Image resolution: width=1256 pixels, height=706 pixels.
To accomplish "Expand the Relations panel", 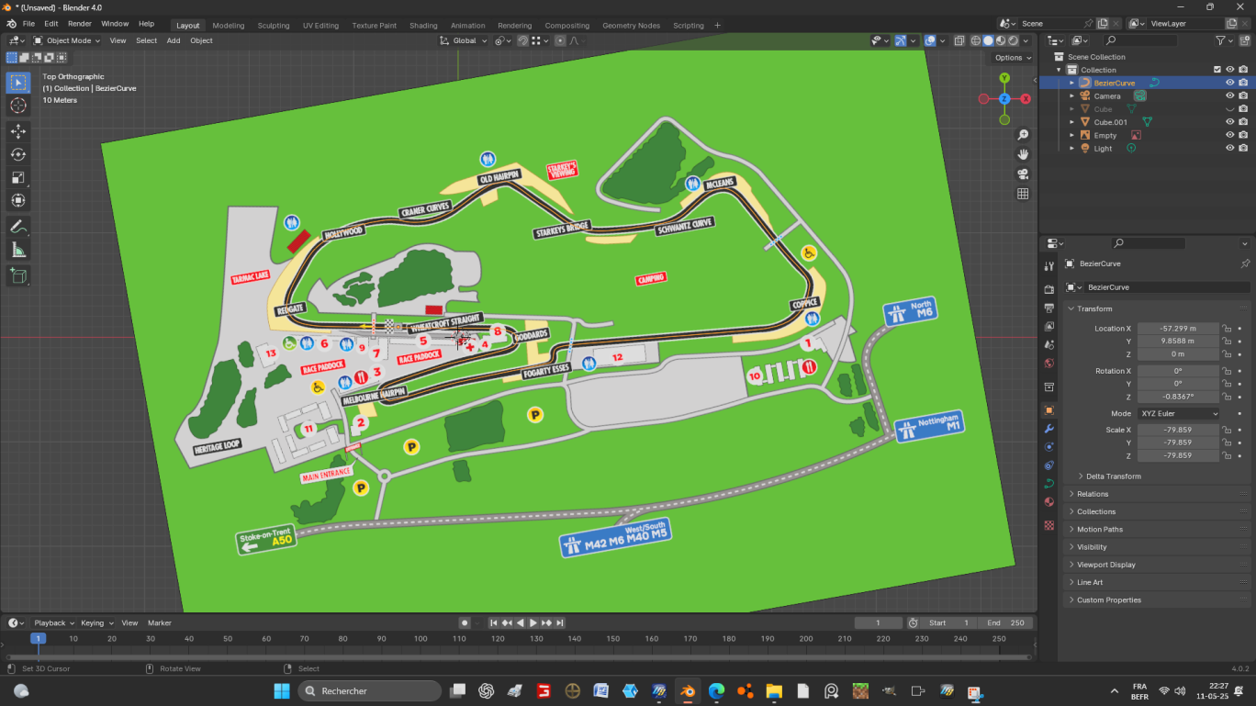I will click(1157, 494).
